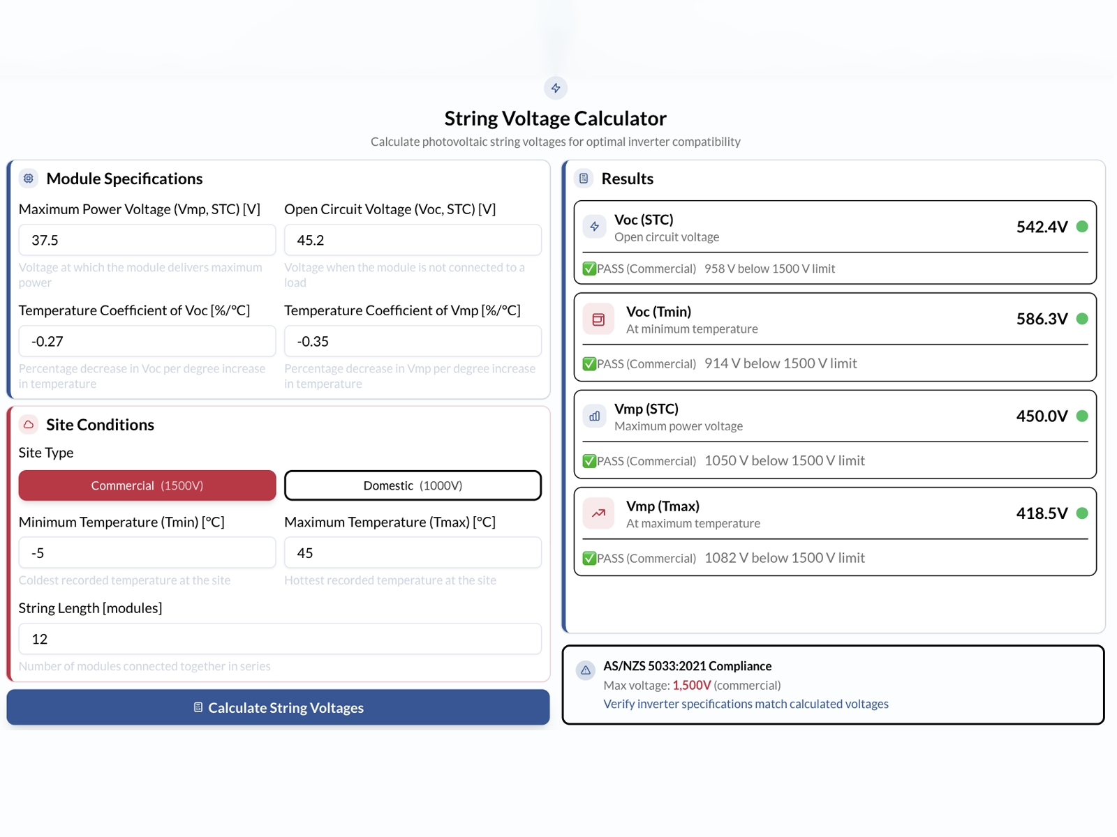The width and height of the screenshot is (1117, 837).
Task: Click the String Length modules field
Action: tap(279, 638)
